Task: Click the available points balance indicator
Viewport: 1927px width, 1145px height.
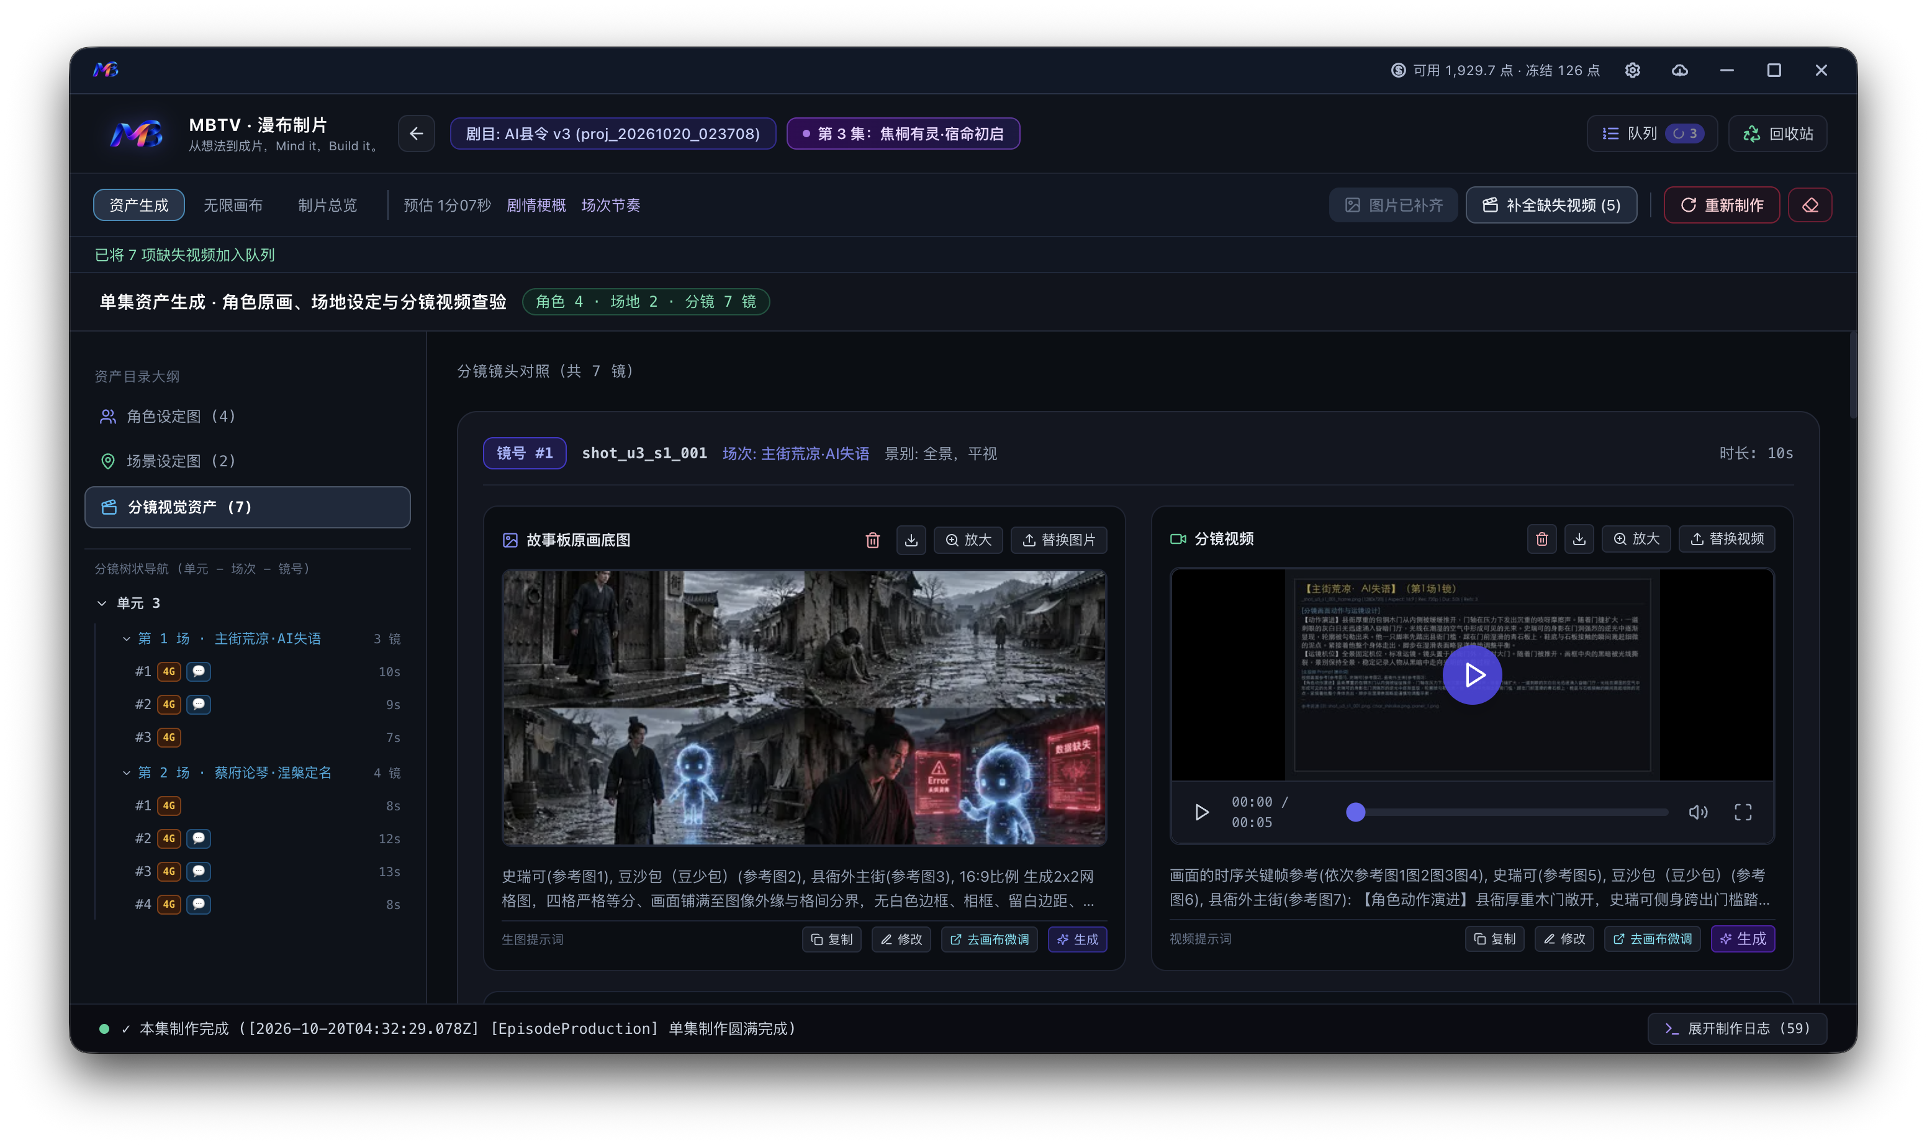Action: pyautogui.click(x=1494, y=70)
